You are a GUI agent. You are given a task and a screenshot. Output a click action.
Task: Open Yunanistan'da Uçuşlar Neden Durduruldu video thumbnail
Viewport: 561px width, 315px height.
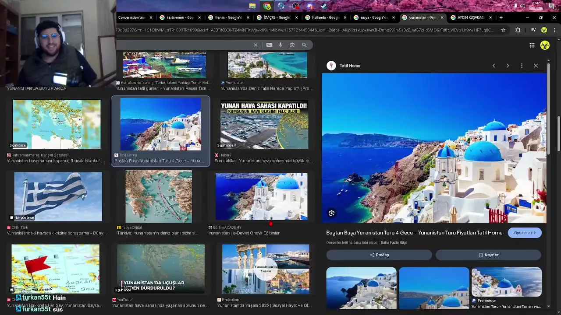pos(160,269)
